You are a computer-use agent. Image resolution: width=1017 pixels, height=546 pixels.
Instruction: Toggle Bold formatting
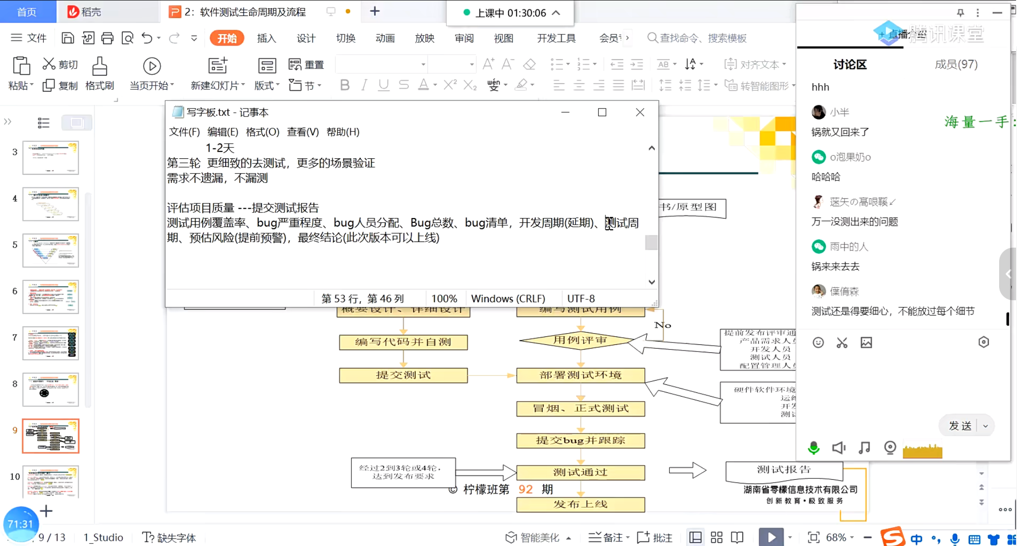345,85
